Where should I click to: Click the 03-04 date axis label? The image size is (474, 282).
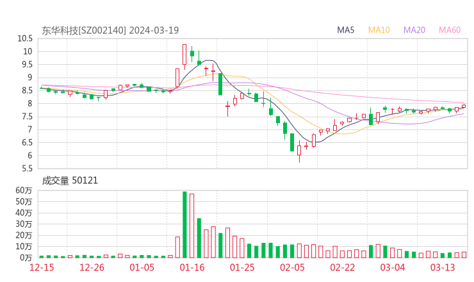click(x=393, y=267)
